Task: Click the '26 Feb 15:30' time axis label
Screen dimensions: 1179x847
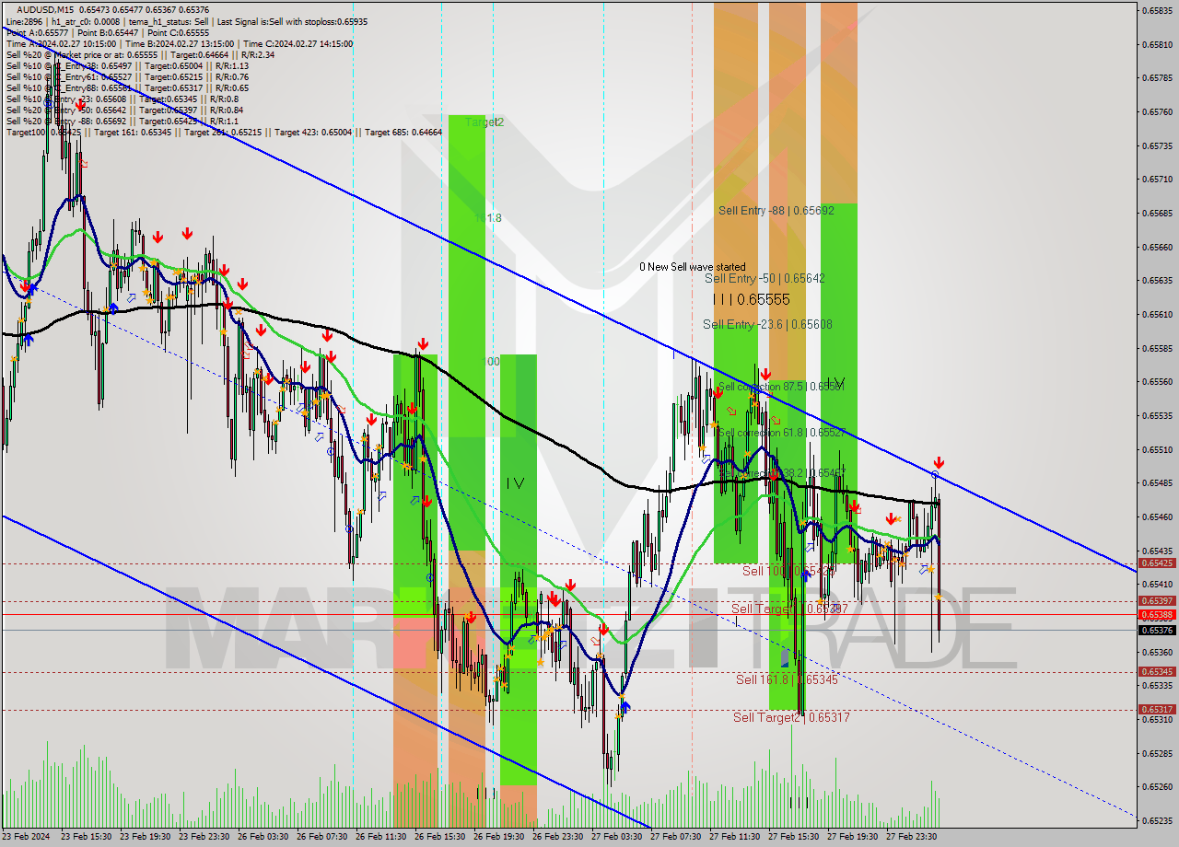Action: coord(439,837)
